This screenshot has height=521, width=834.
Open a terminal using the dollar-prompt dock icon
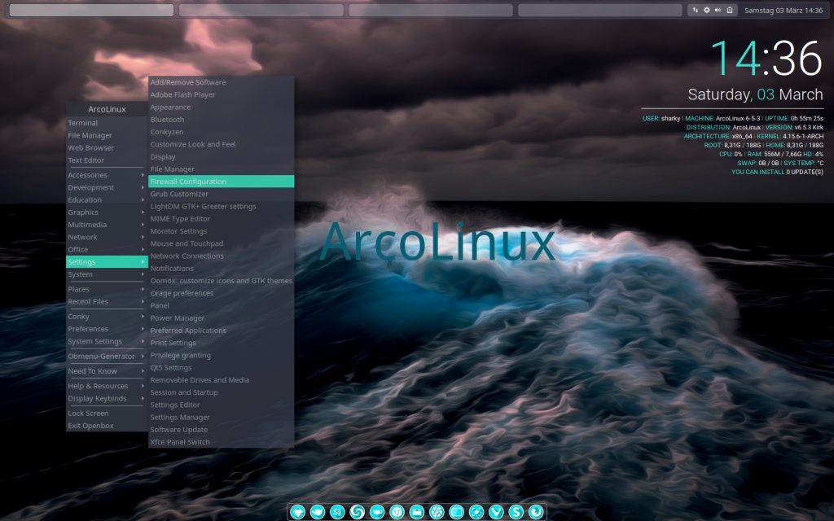tap(336, 511)
